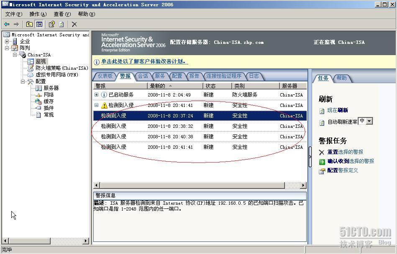This screenshot has height=254, width=397.
Task: Click the 常规 general icon in tree
Action: click(38, 115)
